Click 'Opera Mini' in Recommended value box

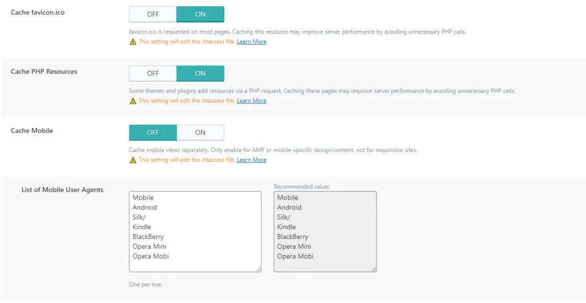[x=294, y=246]
